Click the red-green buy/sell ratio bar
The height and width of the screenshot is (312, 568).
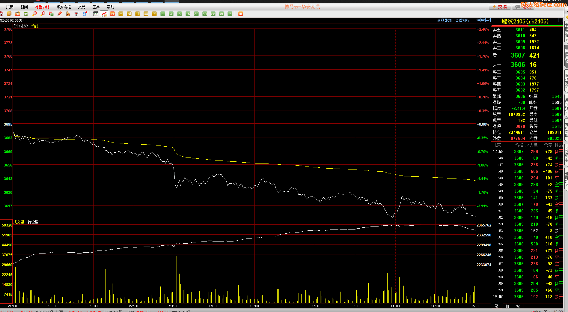point(527,26)
